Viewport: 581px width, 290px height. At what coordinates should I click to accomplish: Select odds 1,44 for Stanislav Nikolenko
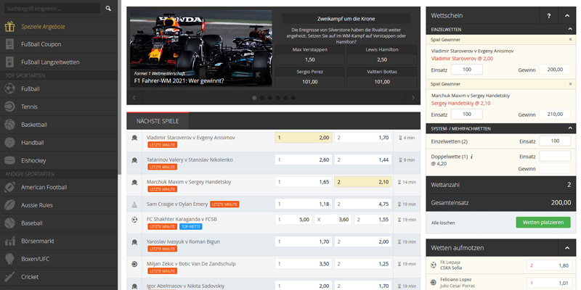click(x=362, y=159)
